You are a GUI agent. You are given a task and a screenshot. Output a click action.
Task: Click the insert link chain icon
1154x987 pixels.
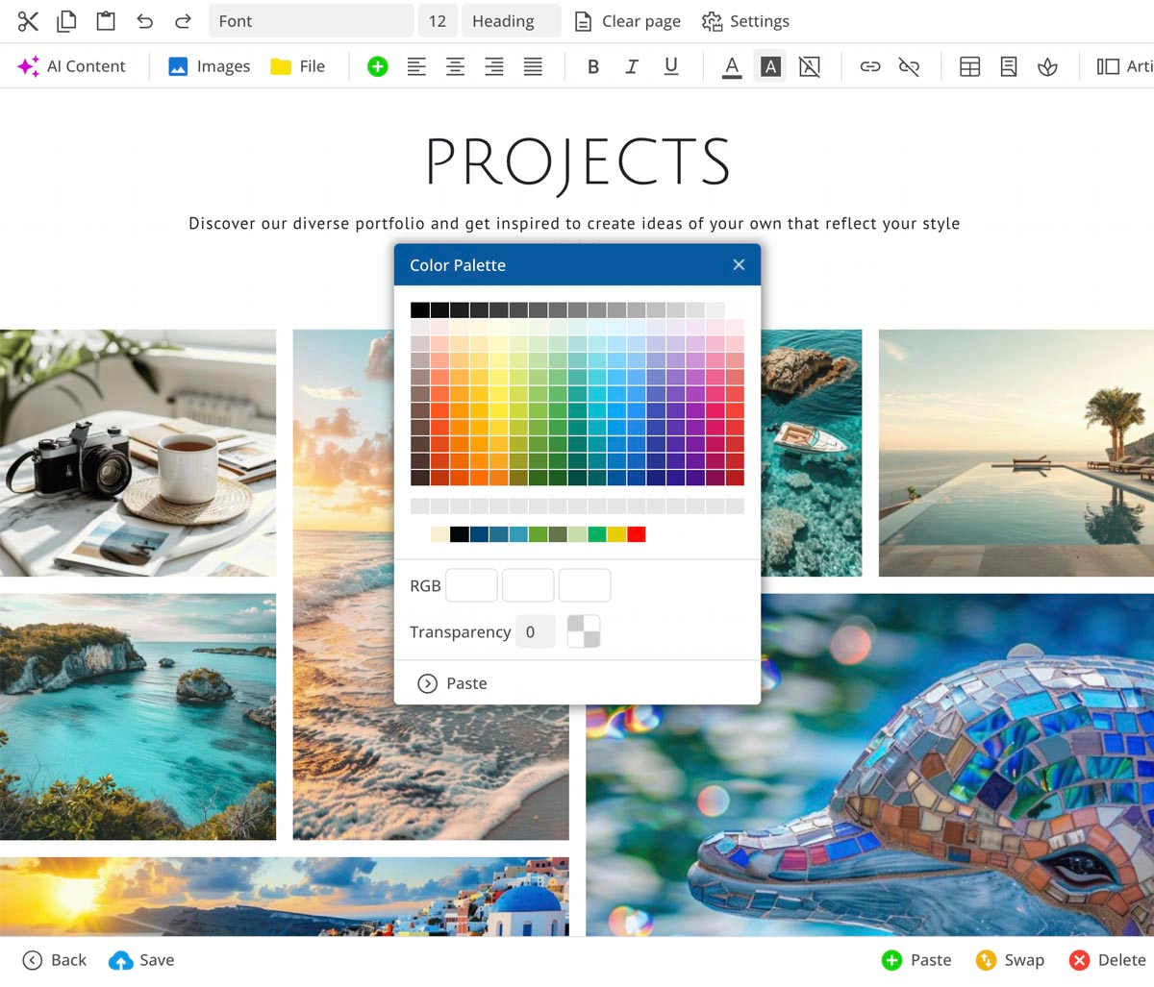(870, 66)
